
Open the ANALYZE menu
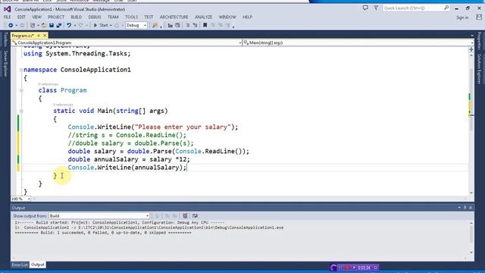(x=204, y=17)
